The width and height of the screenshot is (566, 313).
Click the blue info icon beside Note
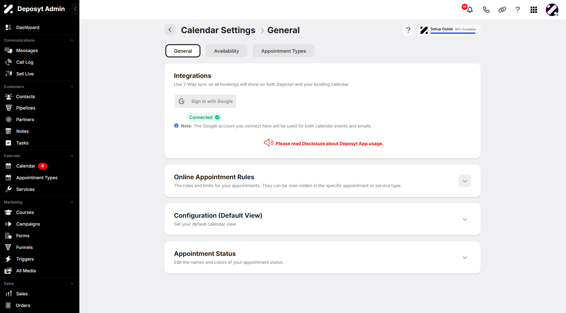[x=176, y=126]
